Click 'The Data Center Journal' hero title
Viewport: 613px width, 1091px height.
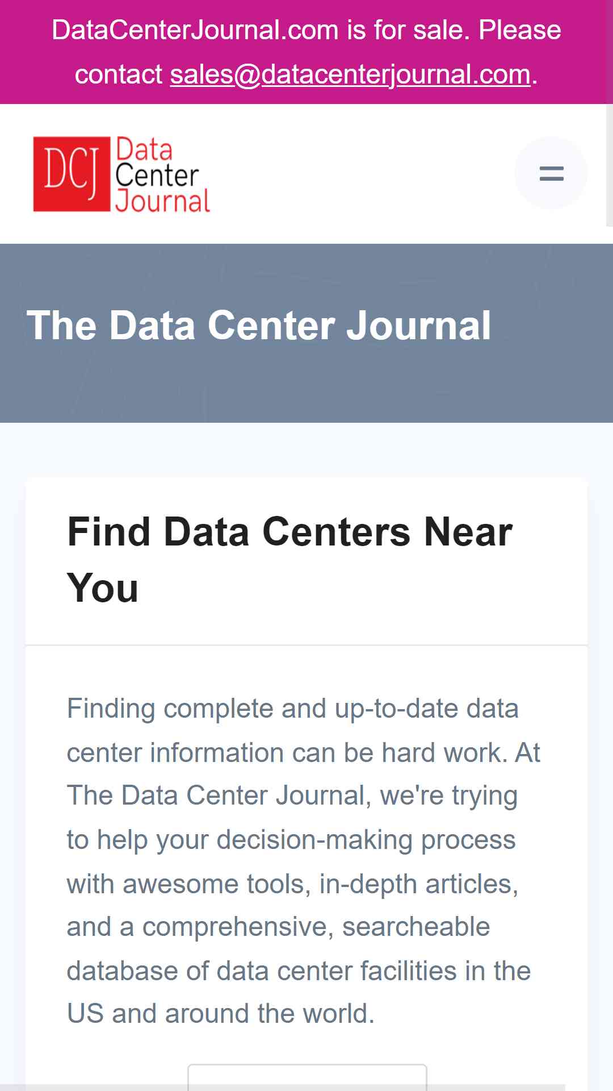pyautogui.click(x=259, y=326)
